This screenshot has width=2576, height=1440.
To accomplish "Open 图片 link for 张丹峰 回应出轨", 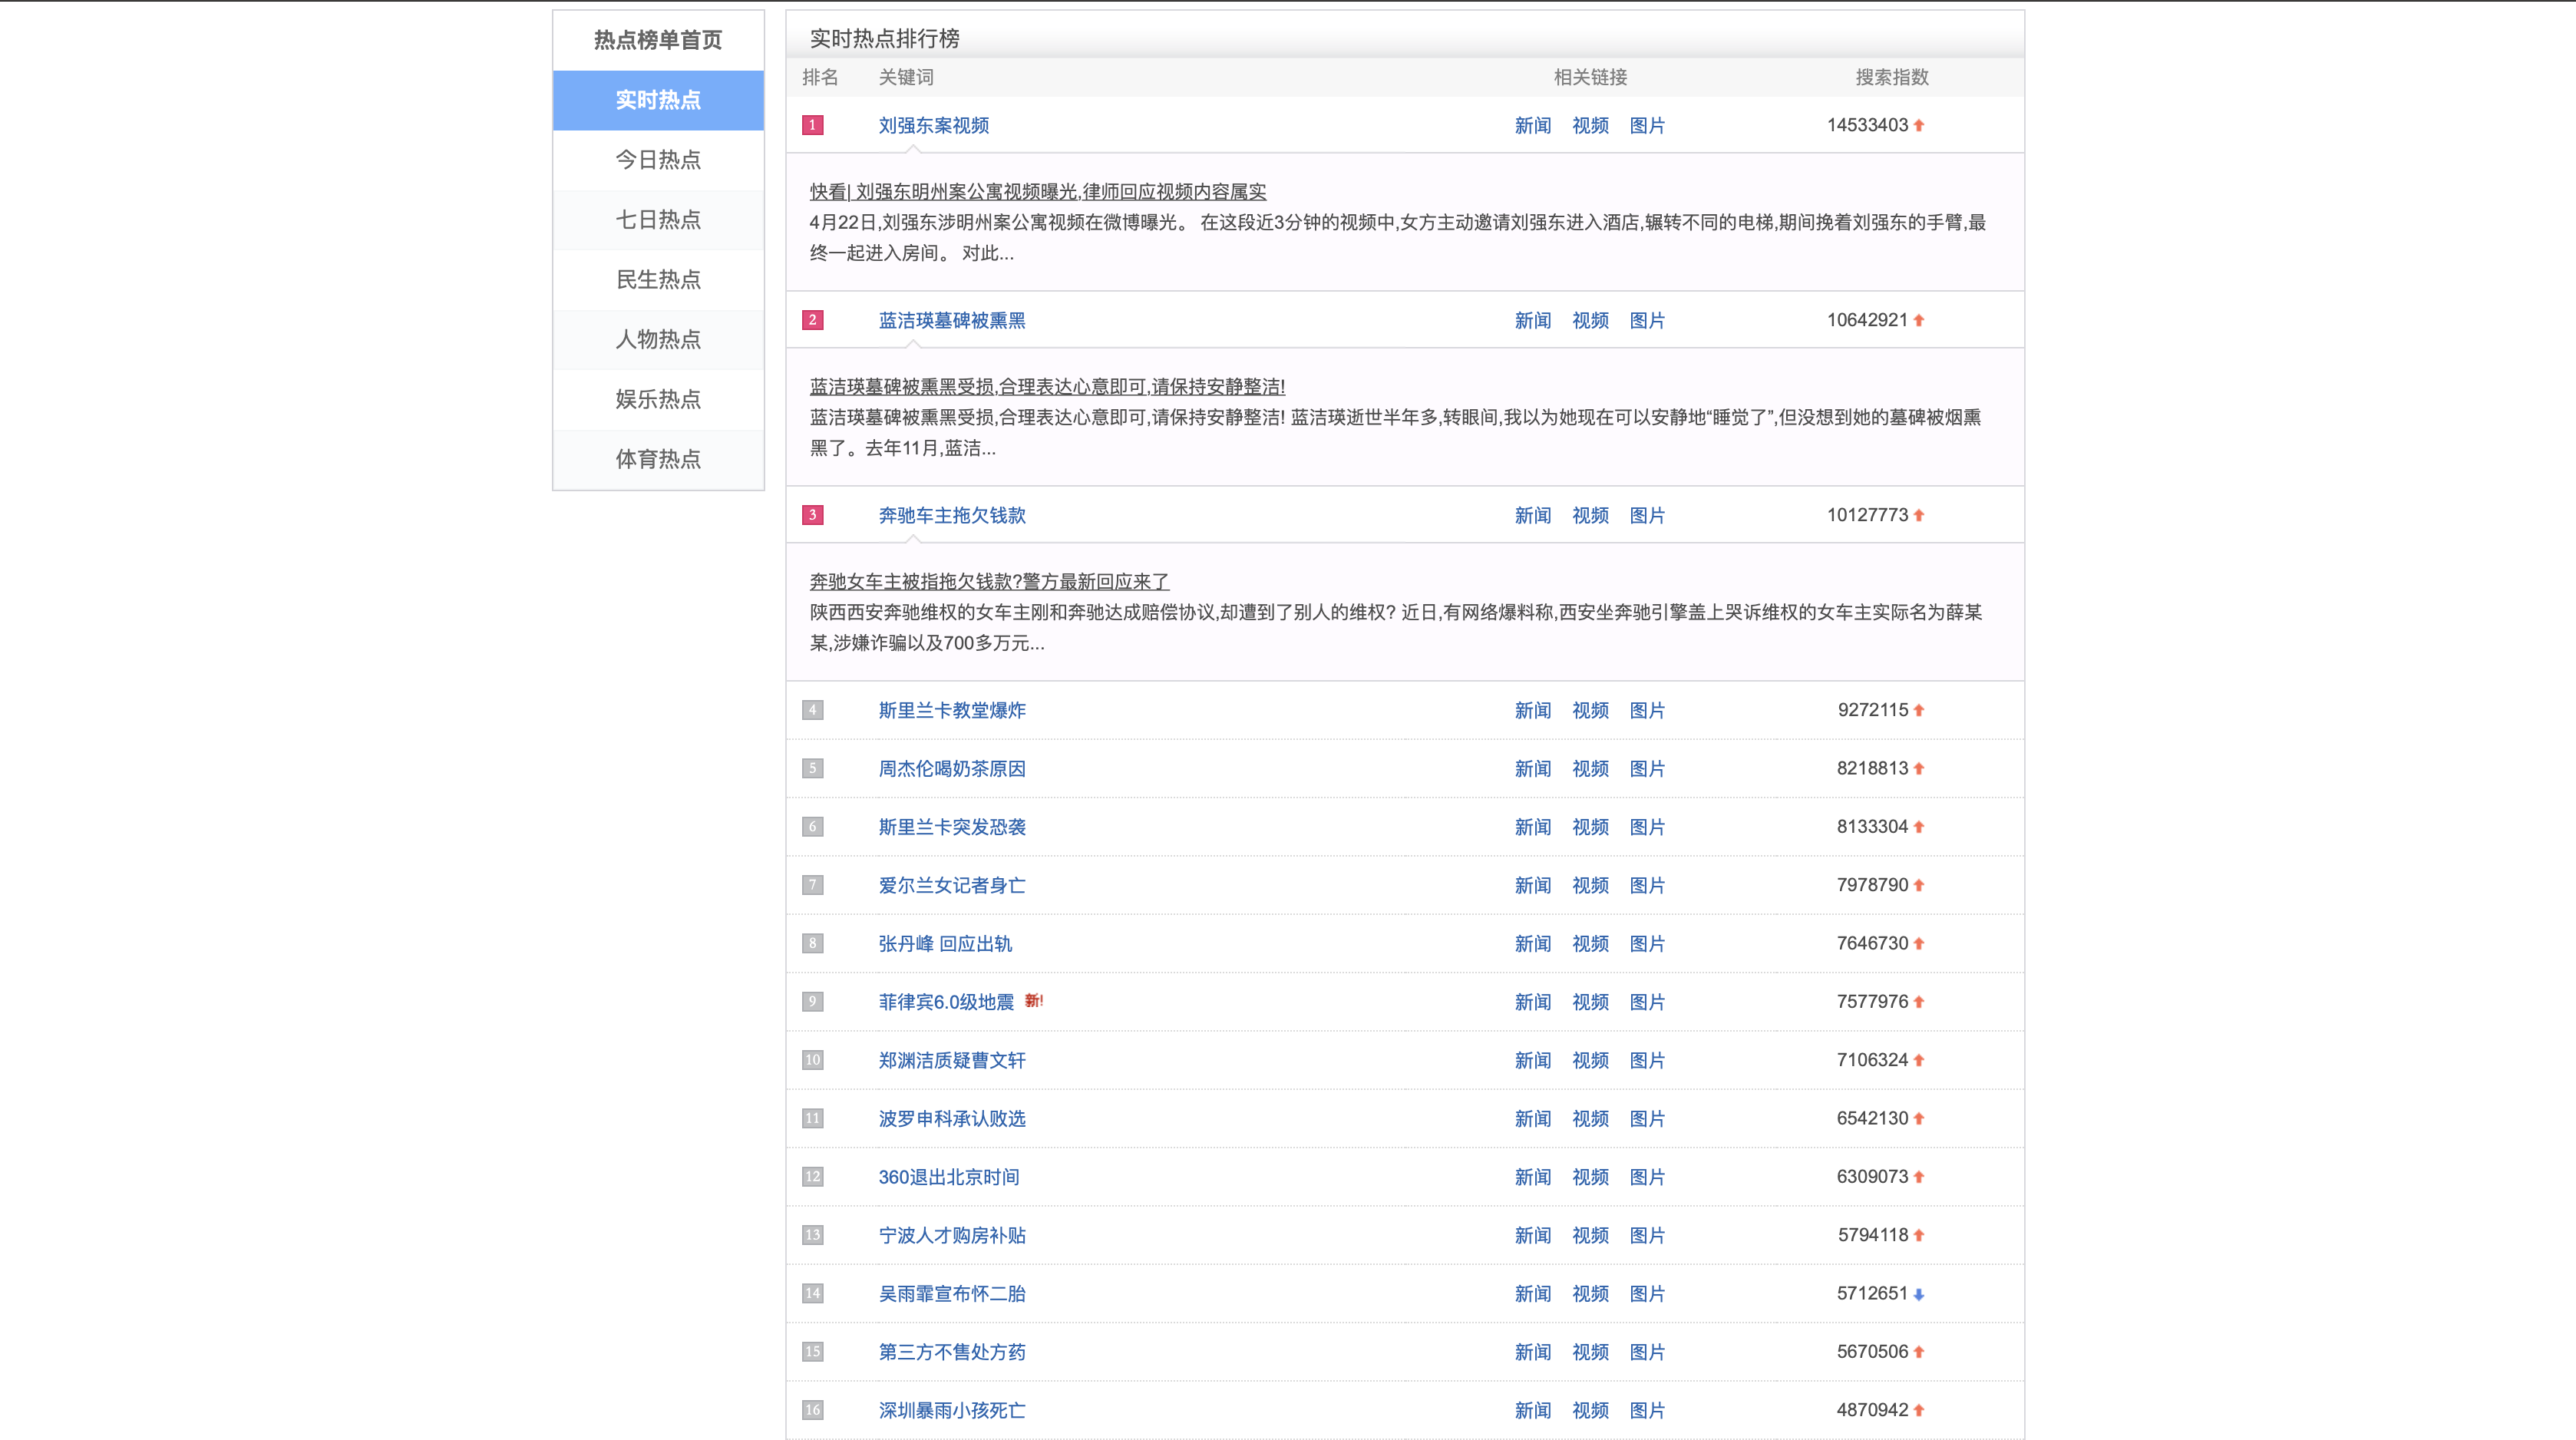I will 1647,944.
